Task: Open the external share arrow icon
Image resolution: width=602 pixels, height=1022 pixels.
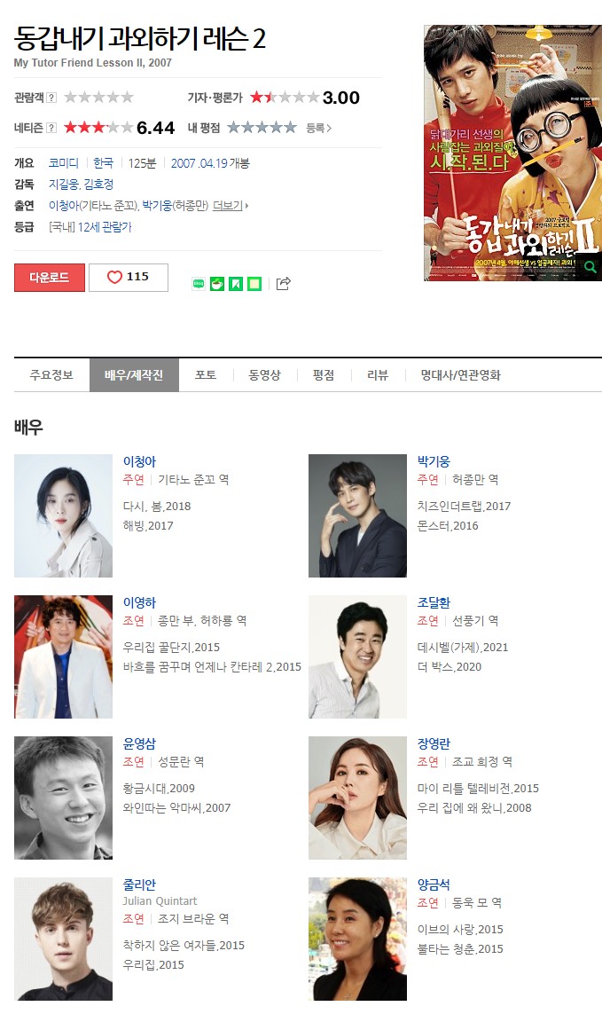Action: click(284, 284)
